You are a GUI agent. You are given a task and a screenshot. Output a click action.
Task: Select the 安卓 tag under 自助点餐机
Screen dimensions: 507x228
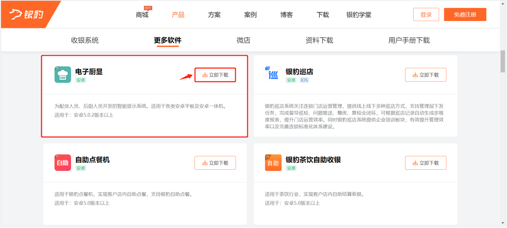(x=81, y=168)
